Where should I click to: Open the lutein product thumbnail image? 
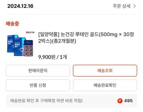click(21, 44)
